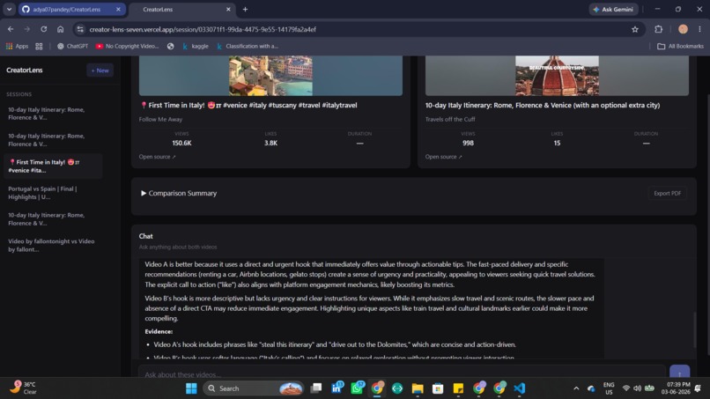Click the CreatorLens sidebar logo text
The width and height of the screenshot is (710, 399).
[25, 70]
